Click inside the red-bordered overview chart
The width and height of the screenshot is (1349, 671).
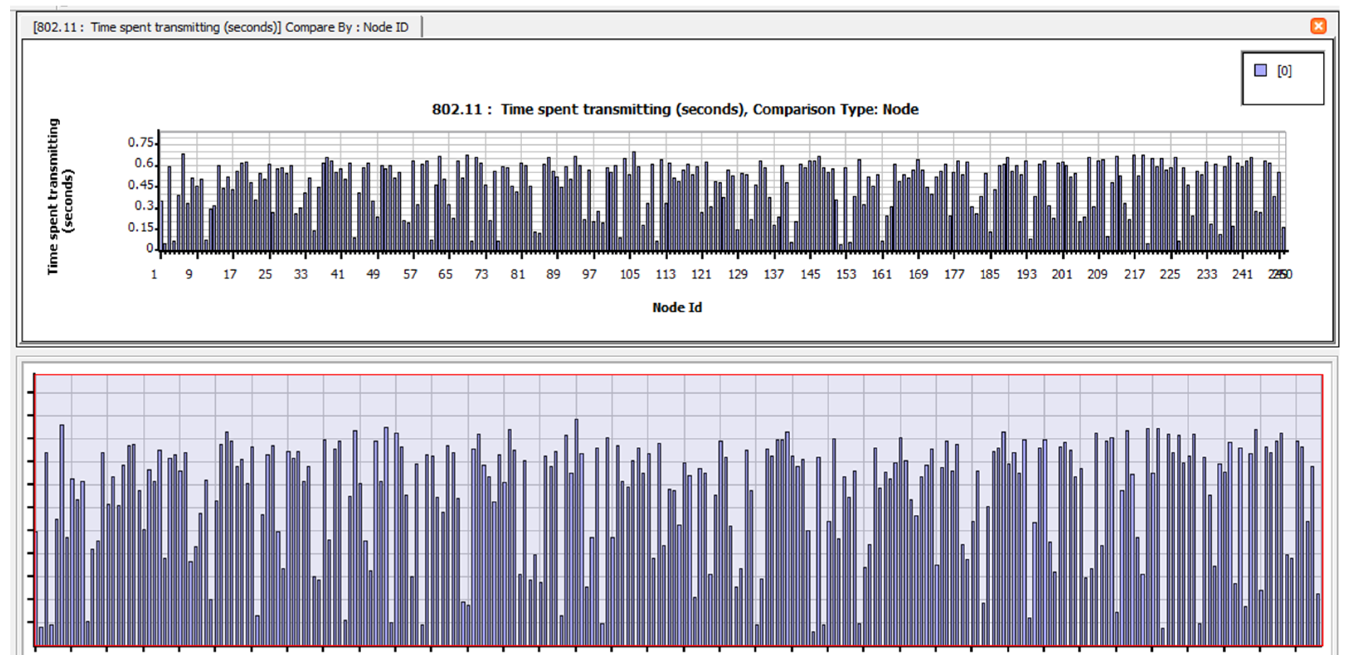click(678, 510)
